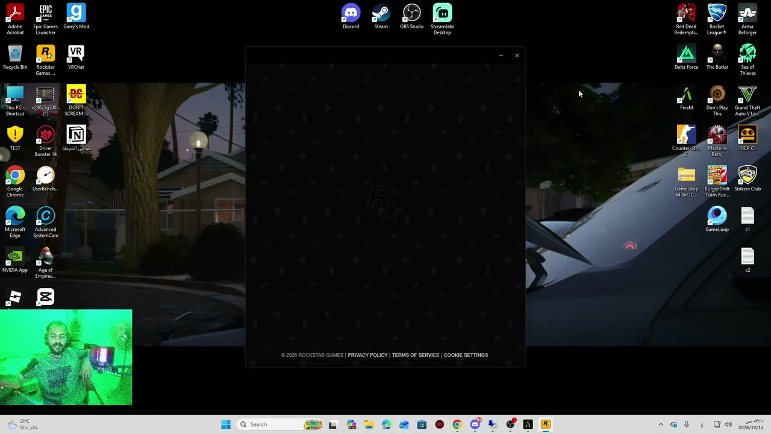This screenshot has height=434, width=771.
Task: Select the Counter-Strike 2 desktop icon
Action: point(686,142)
